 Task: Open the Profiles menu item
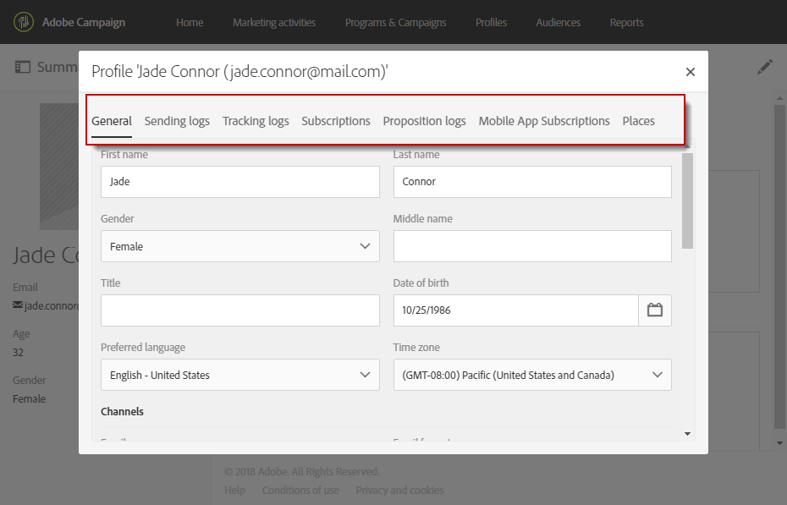[x=491, y=23]
